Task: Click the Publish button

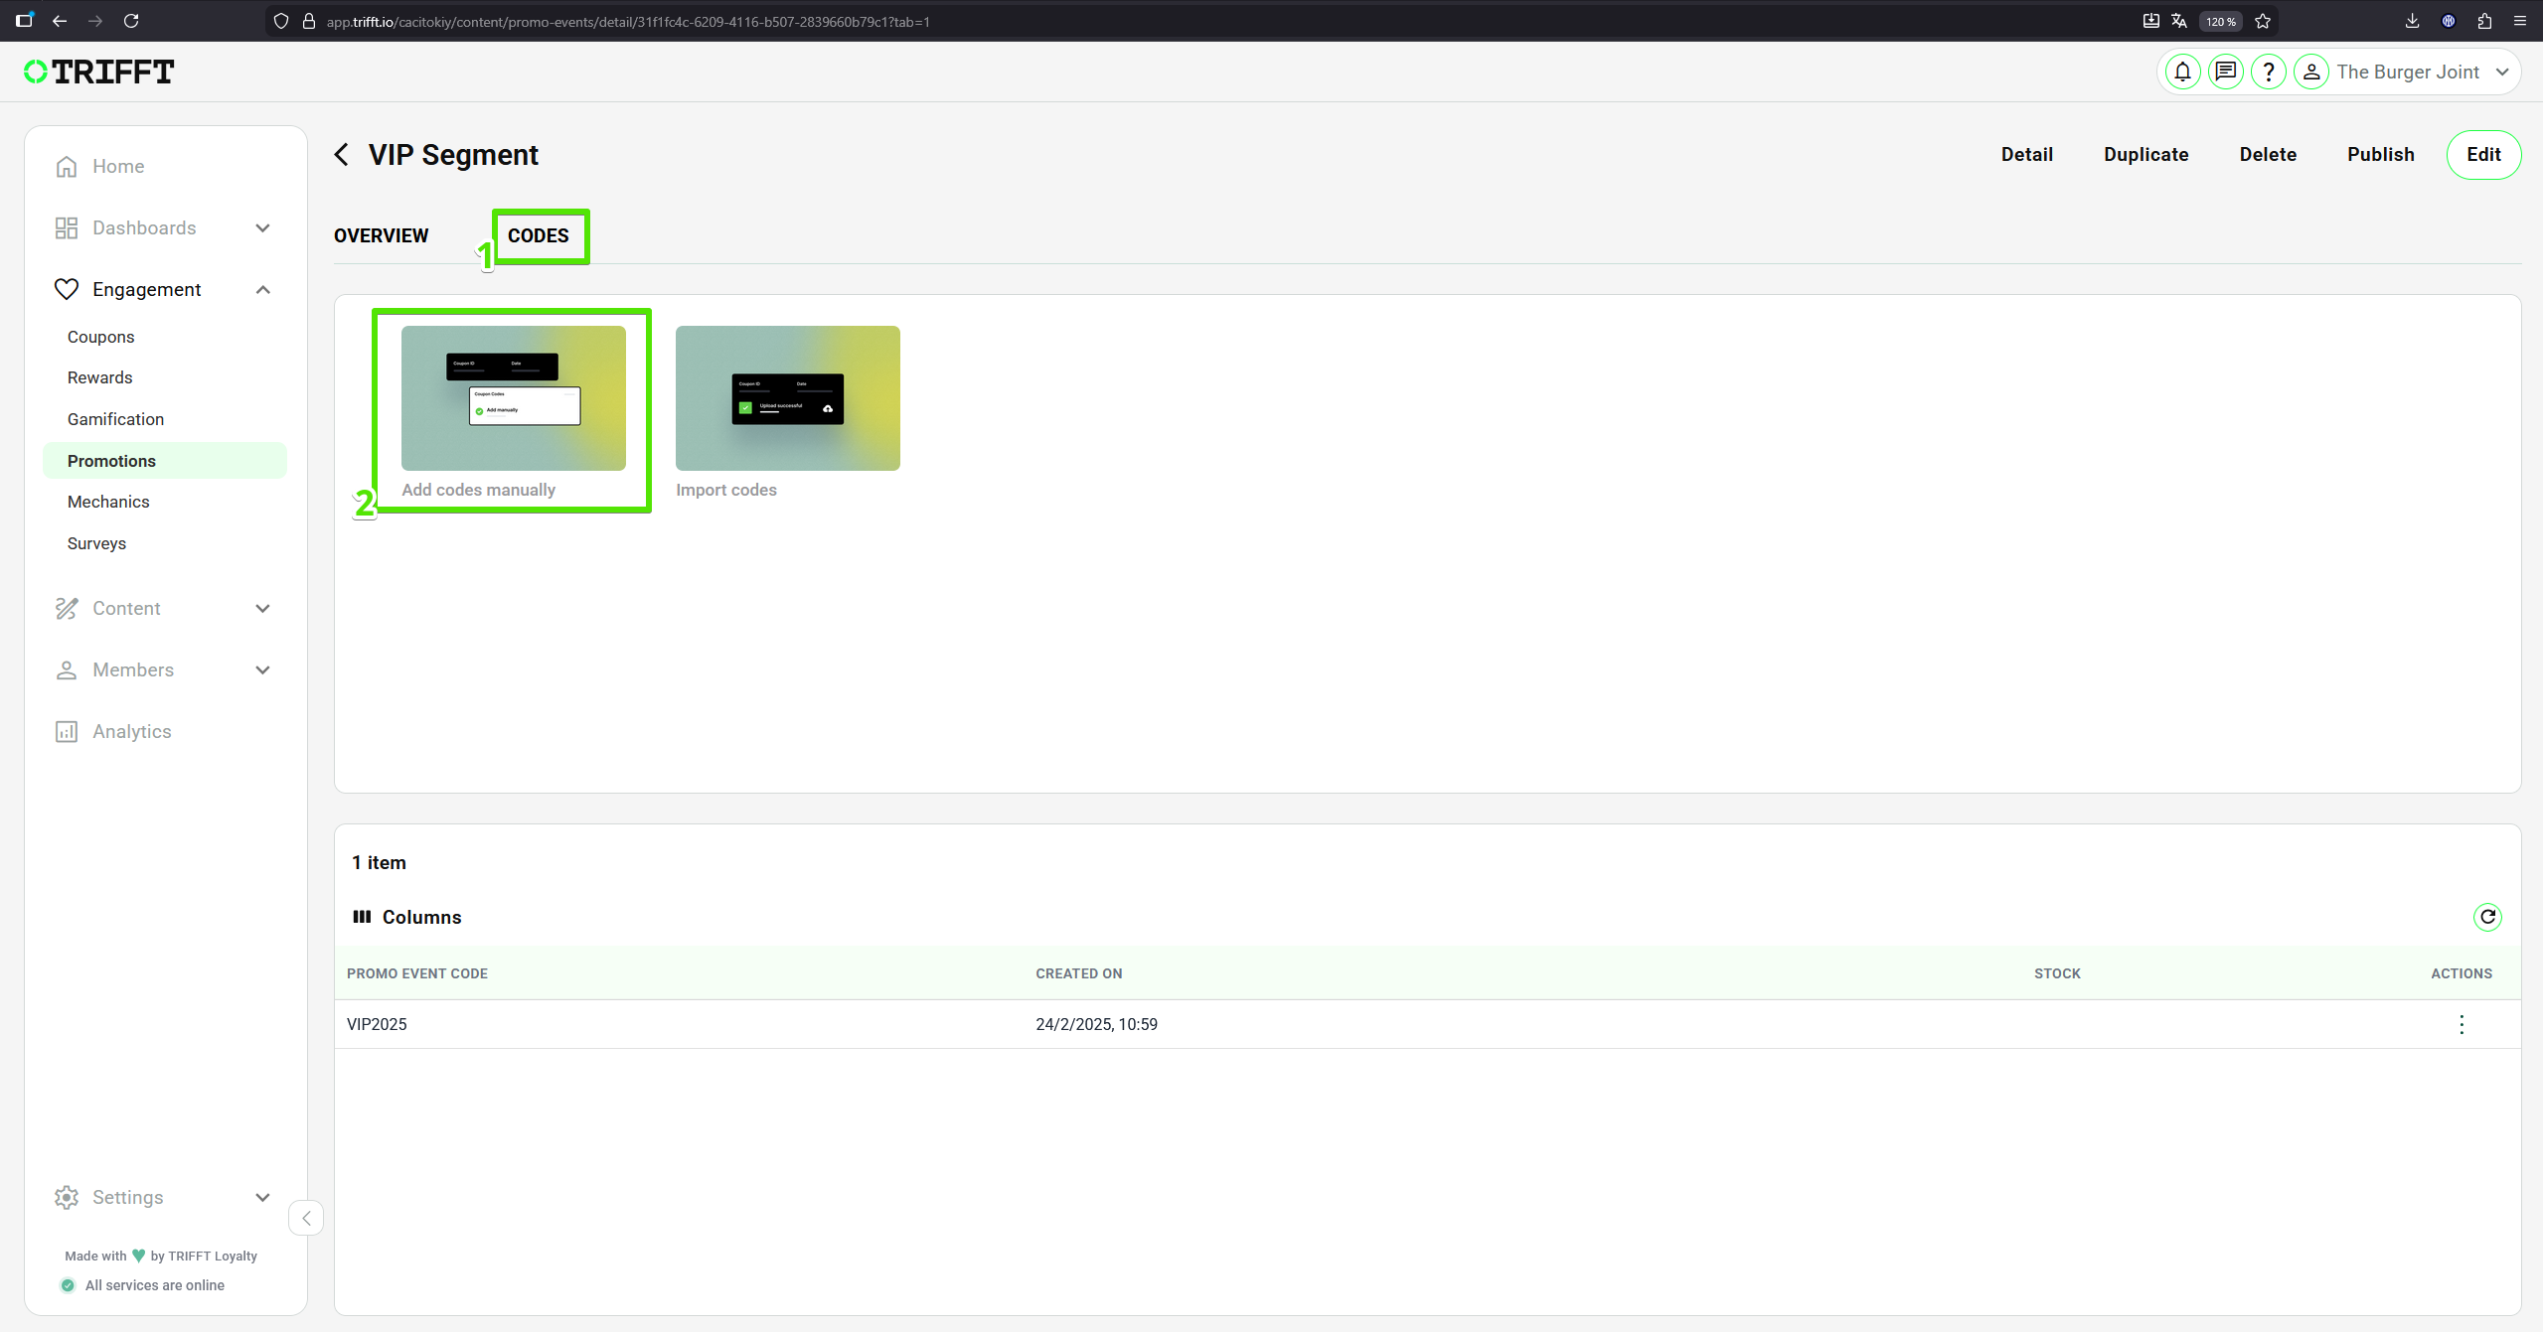Action: 2380,154
